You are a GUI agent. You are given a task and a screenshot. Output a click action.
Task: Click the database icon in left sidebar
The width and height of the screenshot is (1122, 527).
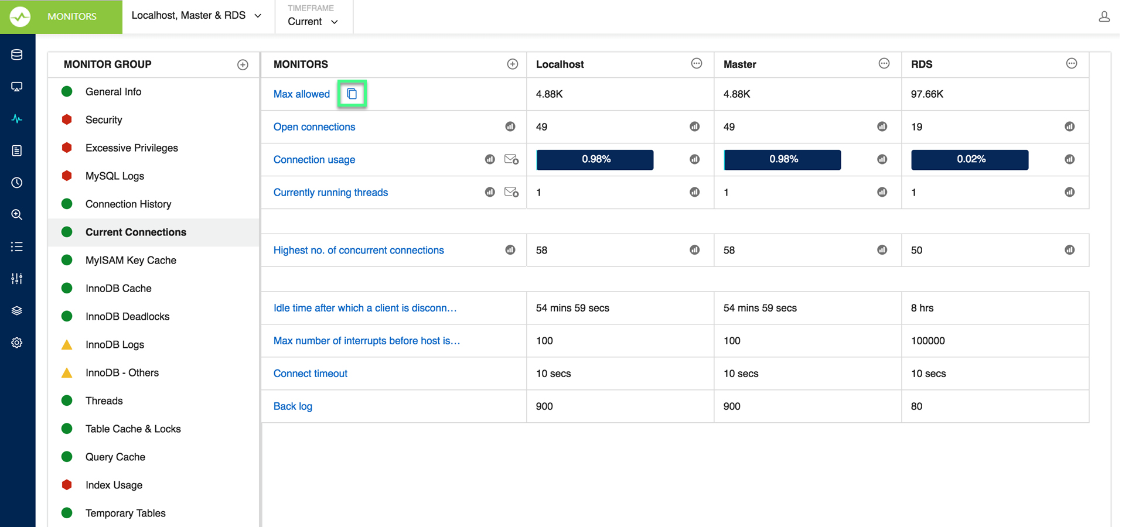click(x=17, y=55)
